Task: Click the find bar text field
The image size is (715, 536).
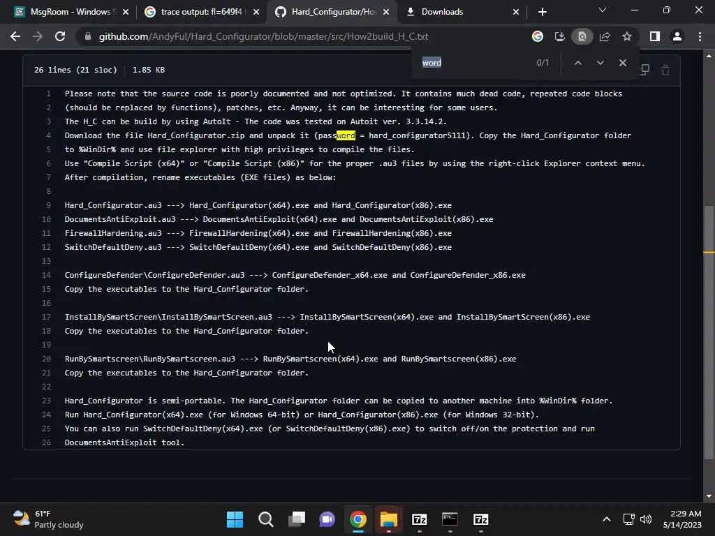Action: [x=474, y=63]
